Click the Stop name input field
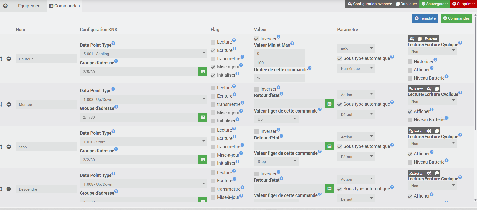The height and width of the screenshot is (210, 477). 46,147
